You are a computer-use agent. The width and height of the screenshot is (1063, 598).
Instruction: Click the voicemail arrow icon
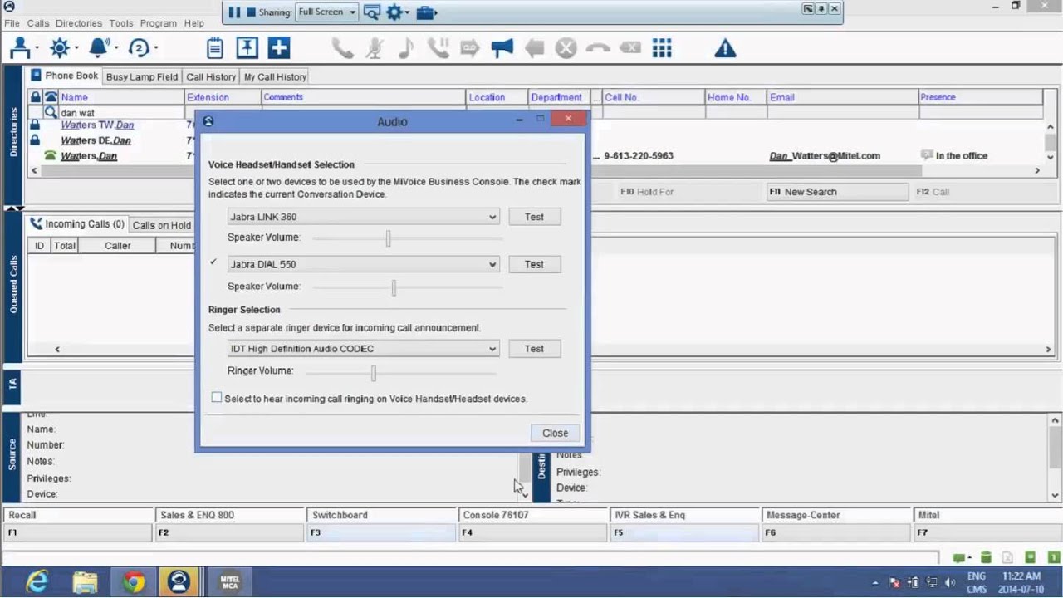(x=470, y=48)
